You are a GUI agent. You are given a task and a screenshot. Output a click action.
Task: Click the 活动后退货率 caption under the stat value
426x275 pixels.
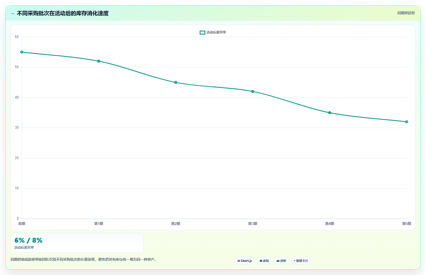(x=24, y=248)
